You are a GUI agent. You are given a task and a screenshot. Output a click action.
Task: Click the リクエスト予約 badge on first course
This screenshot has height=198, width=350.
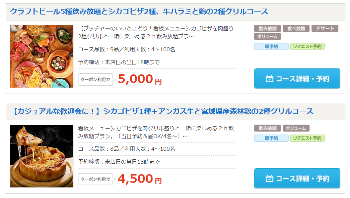(307, 47)
